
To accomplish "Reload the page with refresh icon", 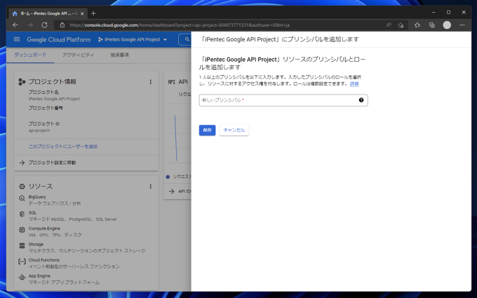I will [x=44, y=25].
